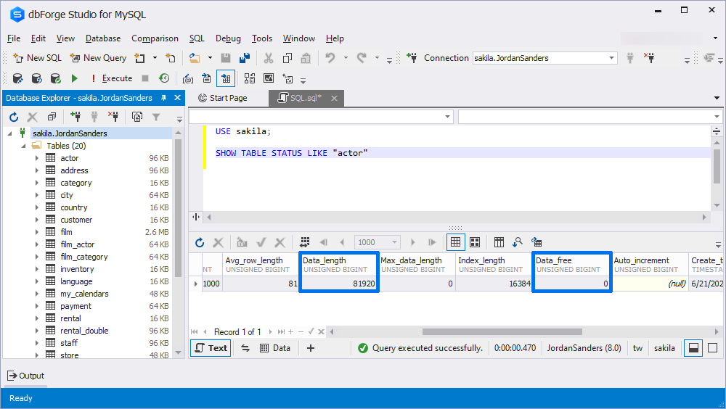Click the Execute button
The width and height of the screenshot is (726, 409).
point(112,78)
